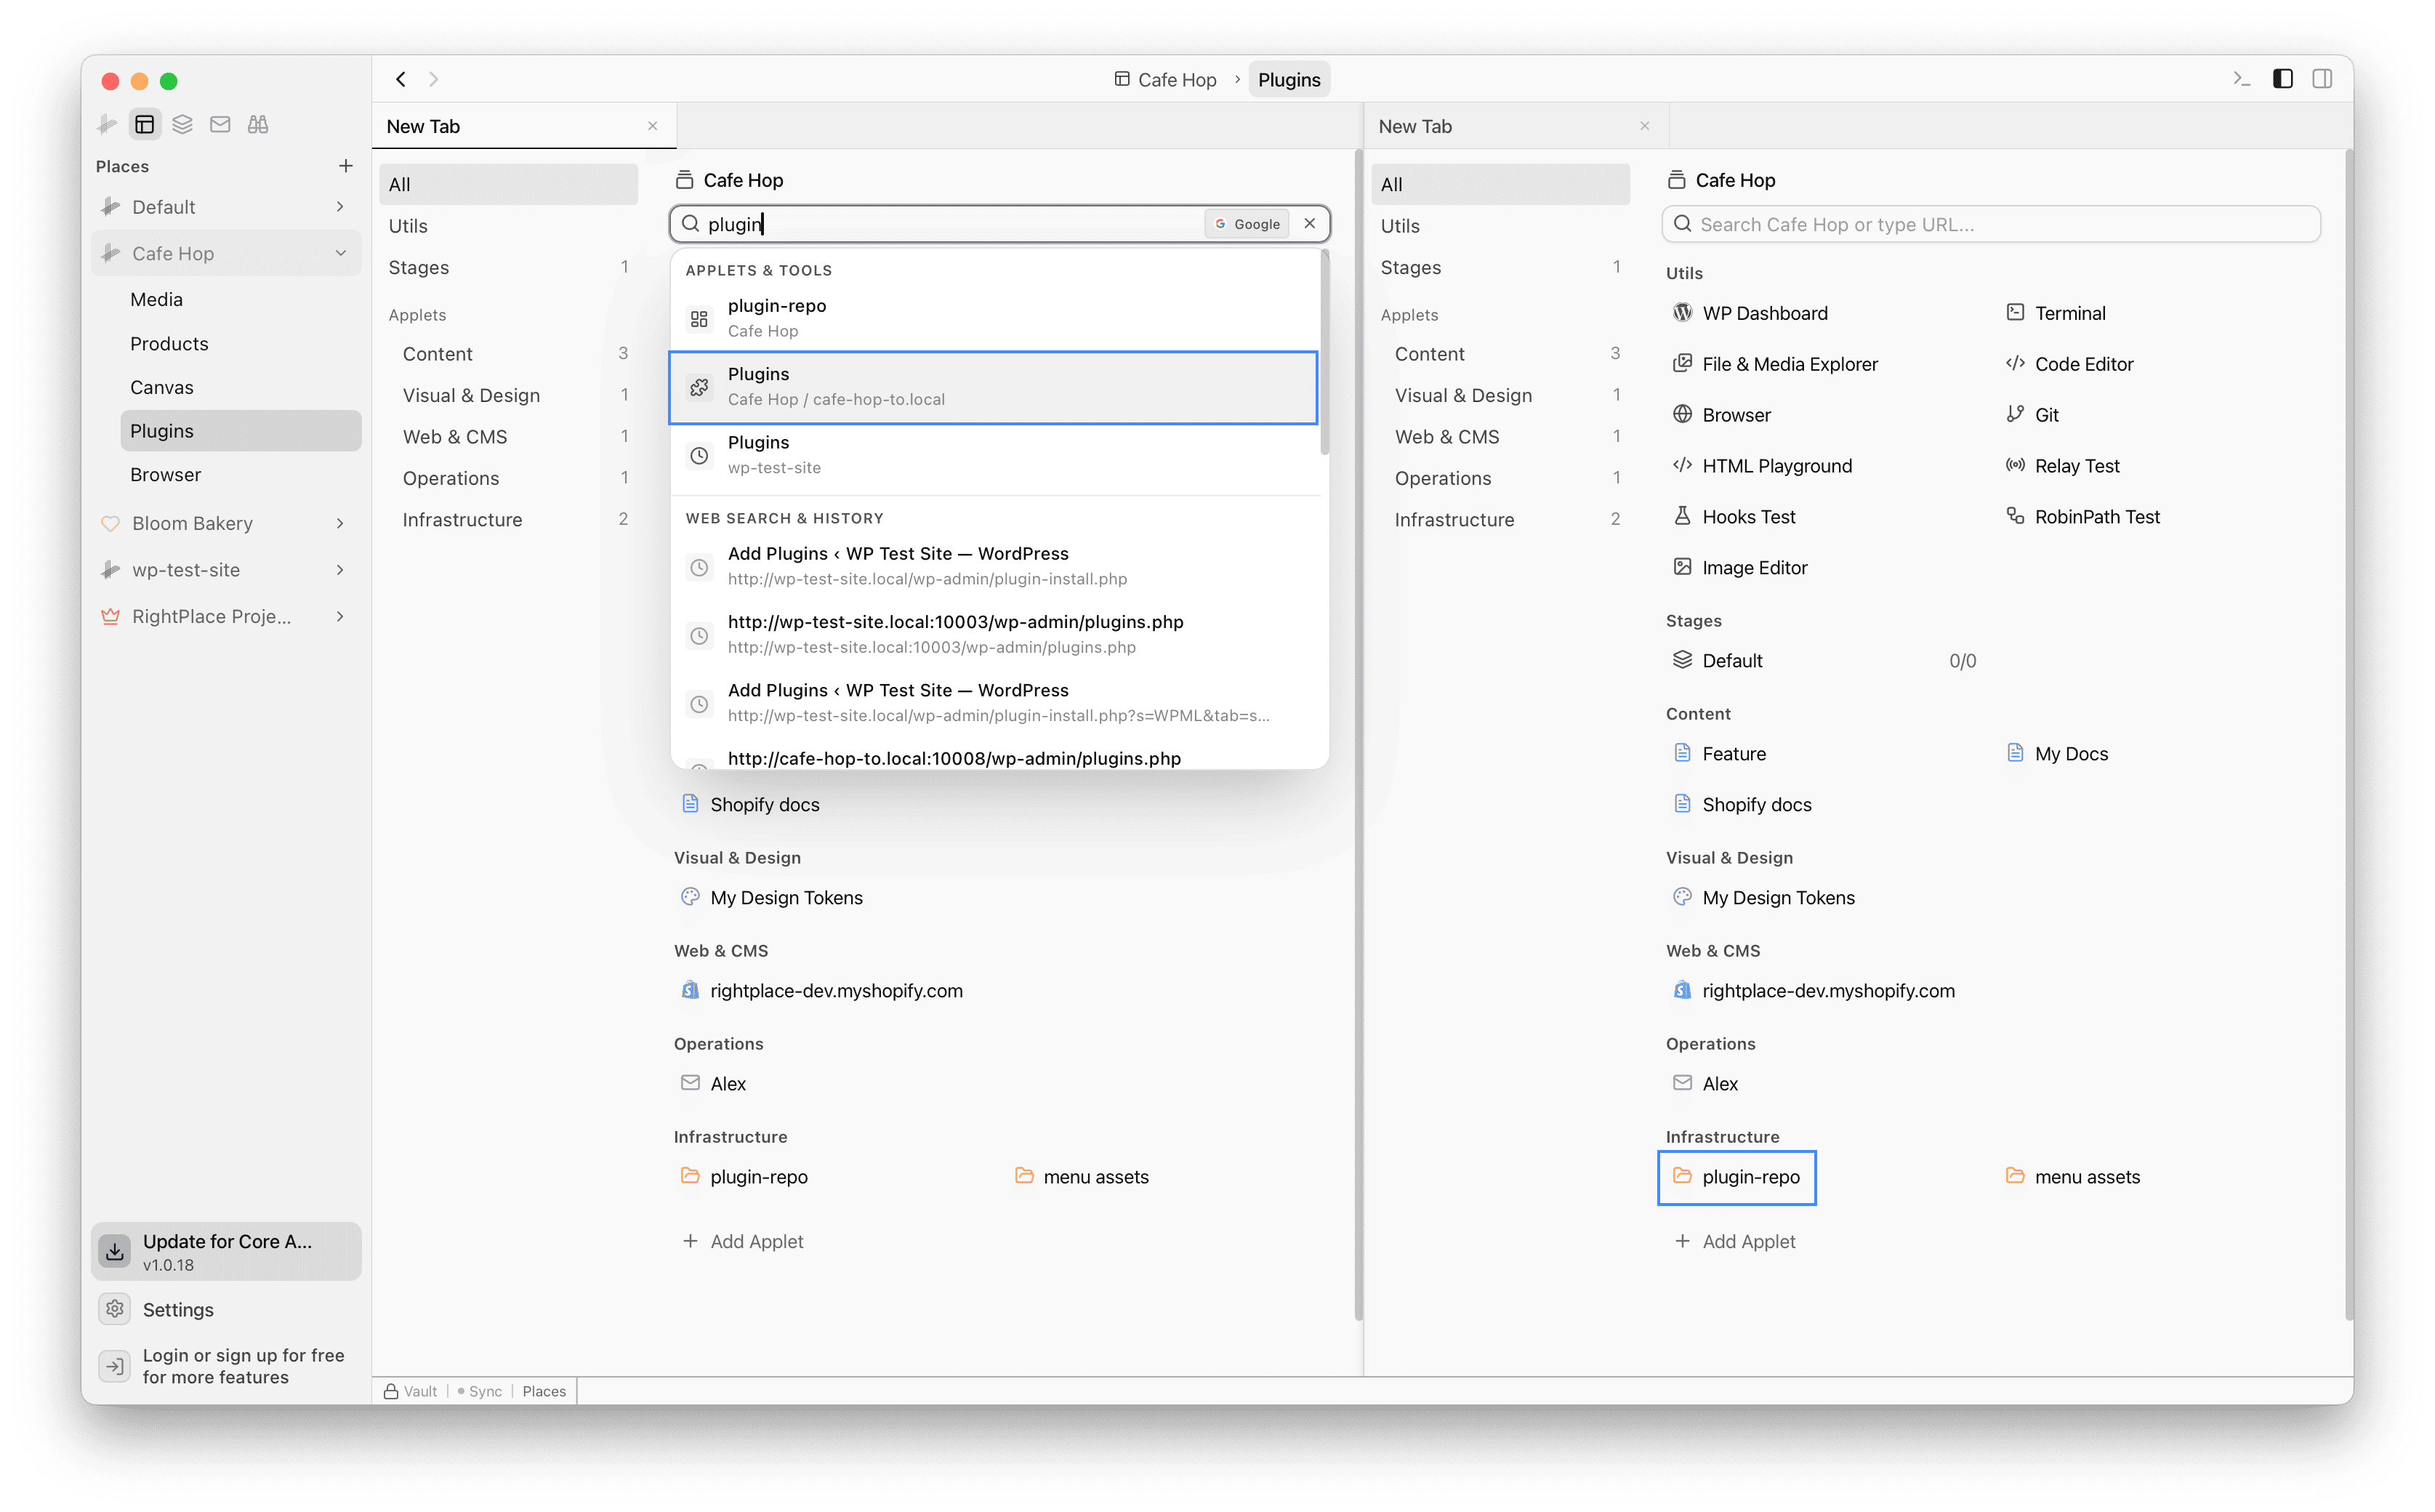Choose Plugins cafe-hop-to.local search result
This screenshot has width=2435, height=1512.
coord(994,387)
